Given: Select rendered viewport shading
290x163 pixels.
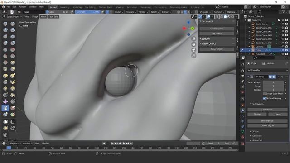Looking at the screenshot, I should 232,17.
